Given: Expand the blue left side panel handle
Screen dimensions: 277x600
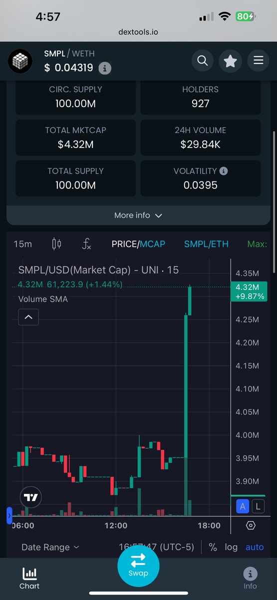Looking at the screenshot, I should pyautogui.click(x=9, y=515).
